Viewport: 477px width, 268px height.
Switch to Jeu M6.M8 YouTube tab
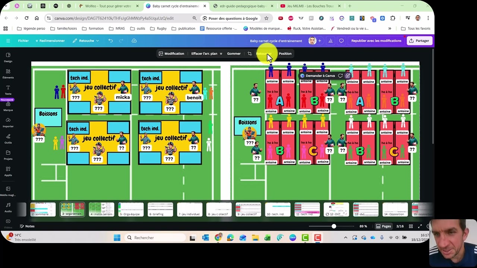pos(310,6)
